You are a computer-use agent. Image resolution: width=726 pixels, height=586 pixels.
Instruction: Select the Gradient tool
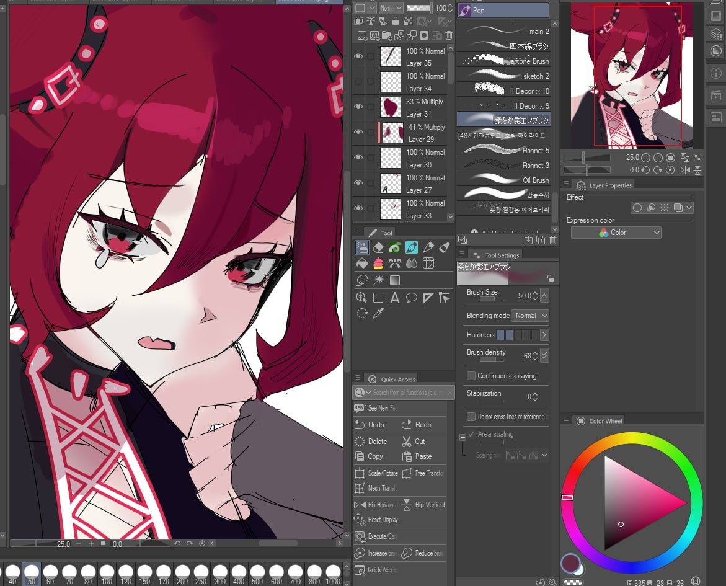coord(395,280)
